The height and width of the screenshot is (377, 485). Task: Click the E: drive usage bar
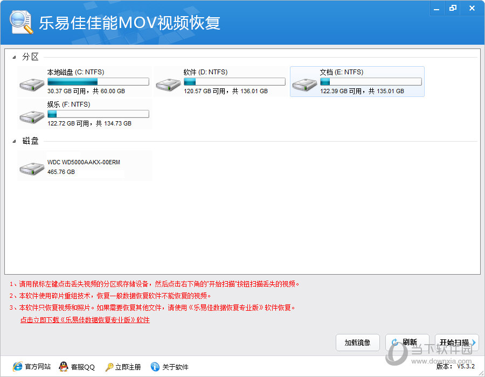pos(371,81)
